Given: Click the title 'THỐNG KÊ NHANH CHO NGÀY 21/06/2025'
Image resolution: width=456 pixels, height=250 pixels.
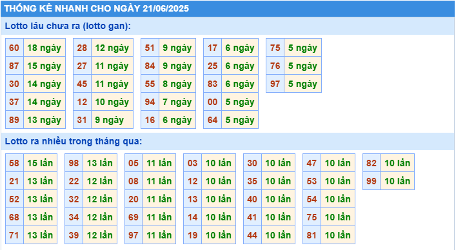Looking at the screenshot, I should 97,8.
